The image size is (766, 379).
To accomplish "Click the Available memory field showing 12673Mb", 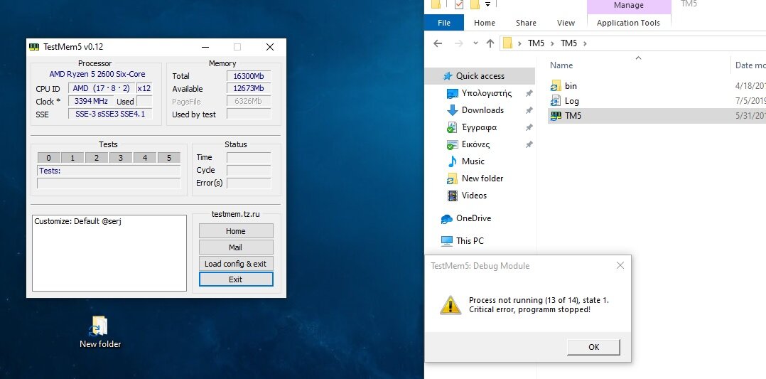I will point(249,88).
